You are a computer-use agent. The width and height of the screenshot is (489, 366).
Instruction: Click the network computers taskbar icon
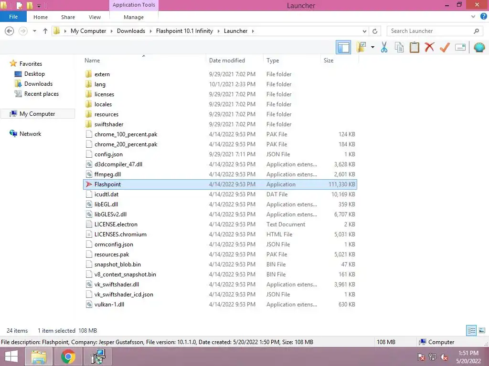click(98, 356)
